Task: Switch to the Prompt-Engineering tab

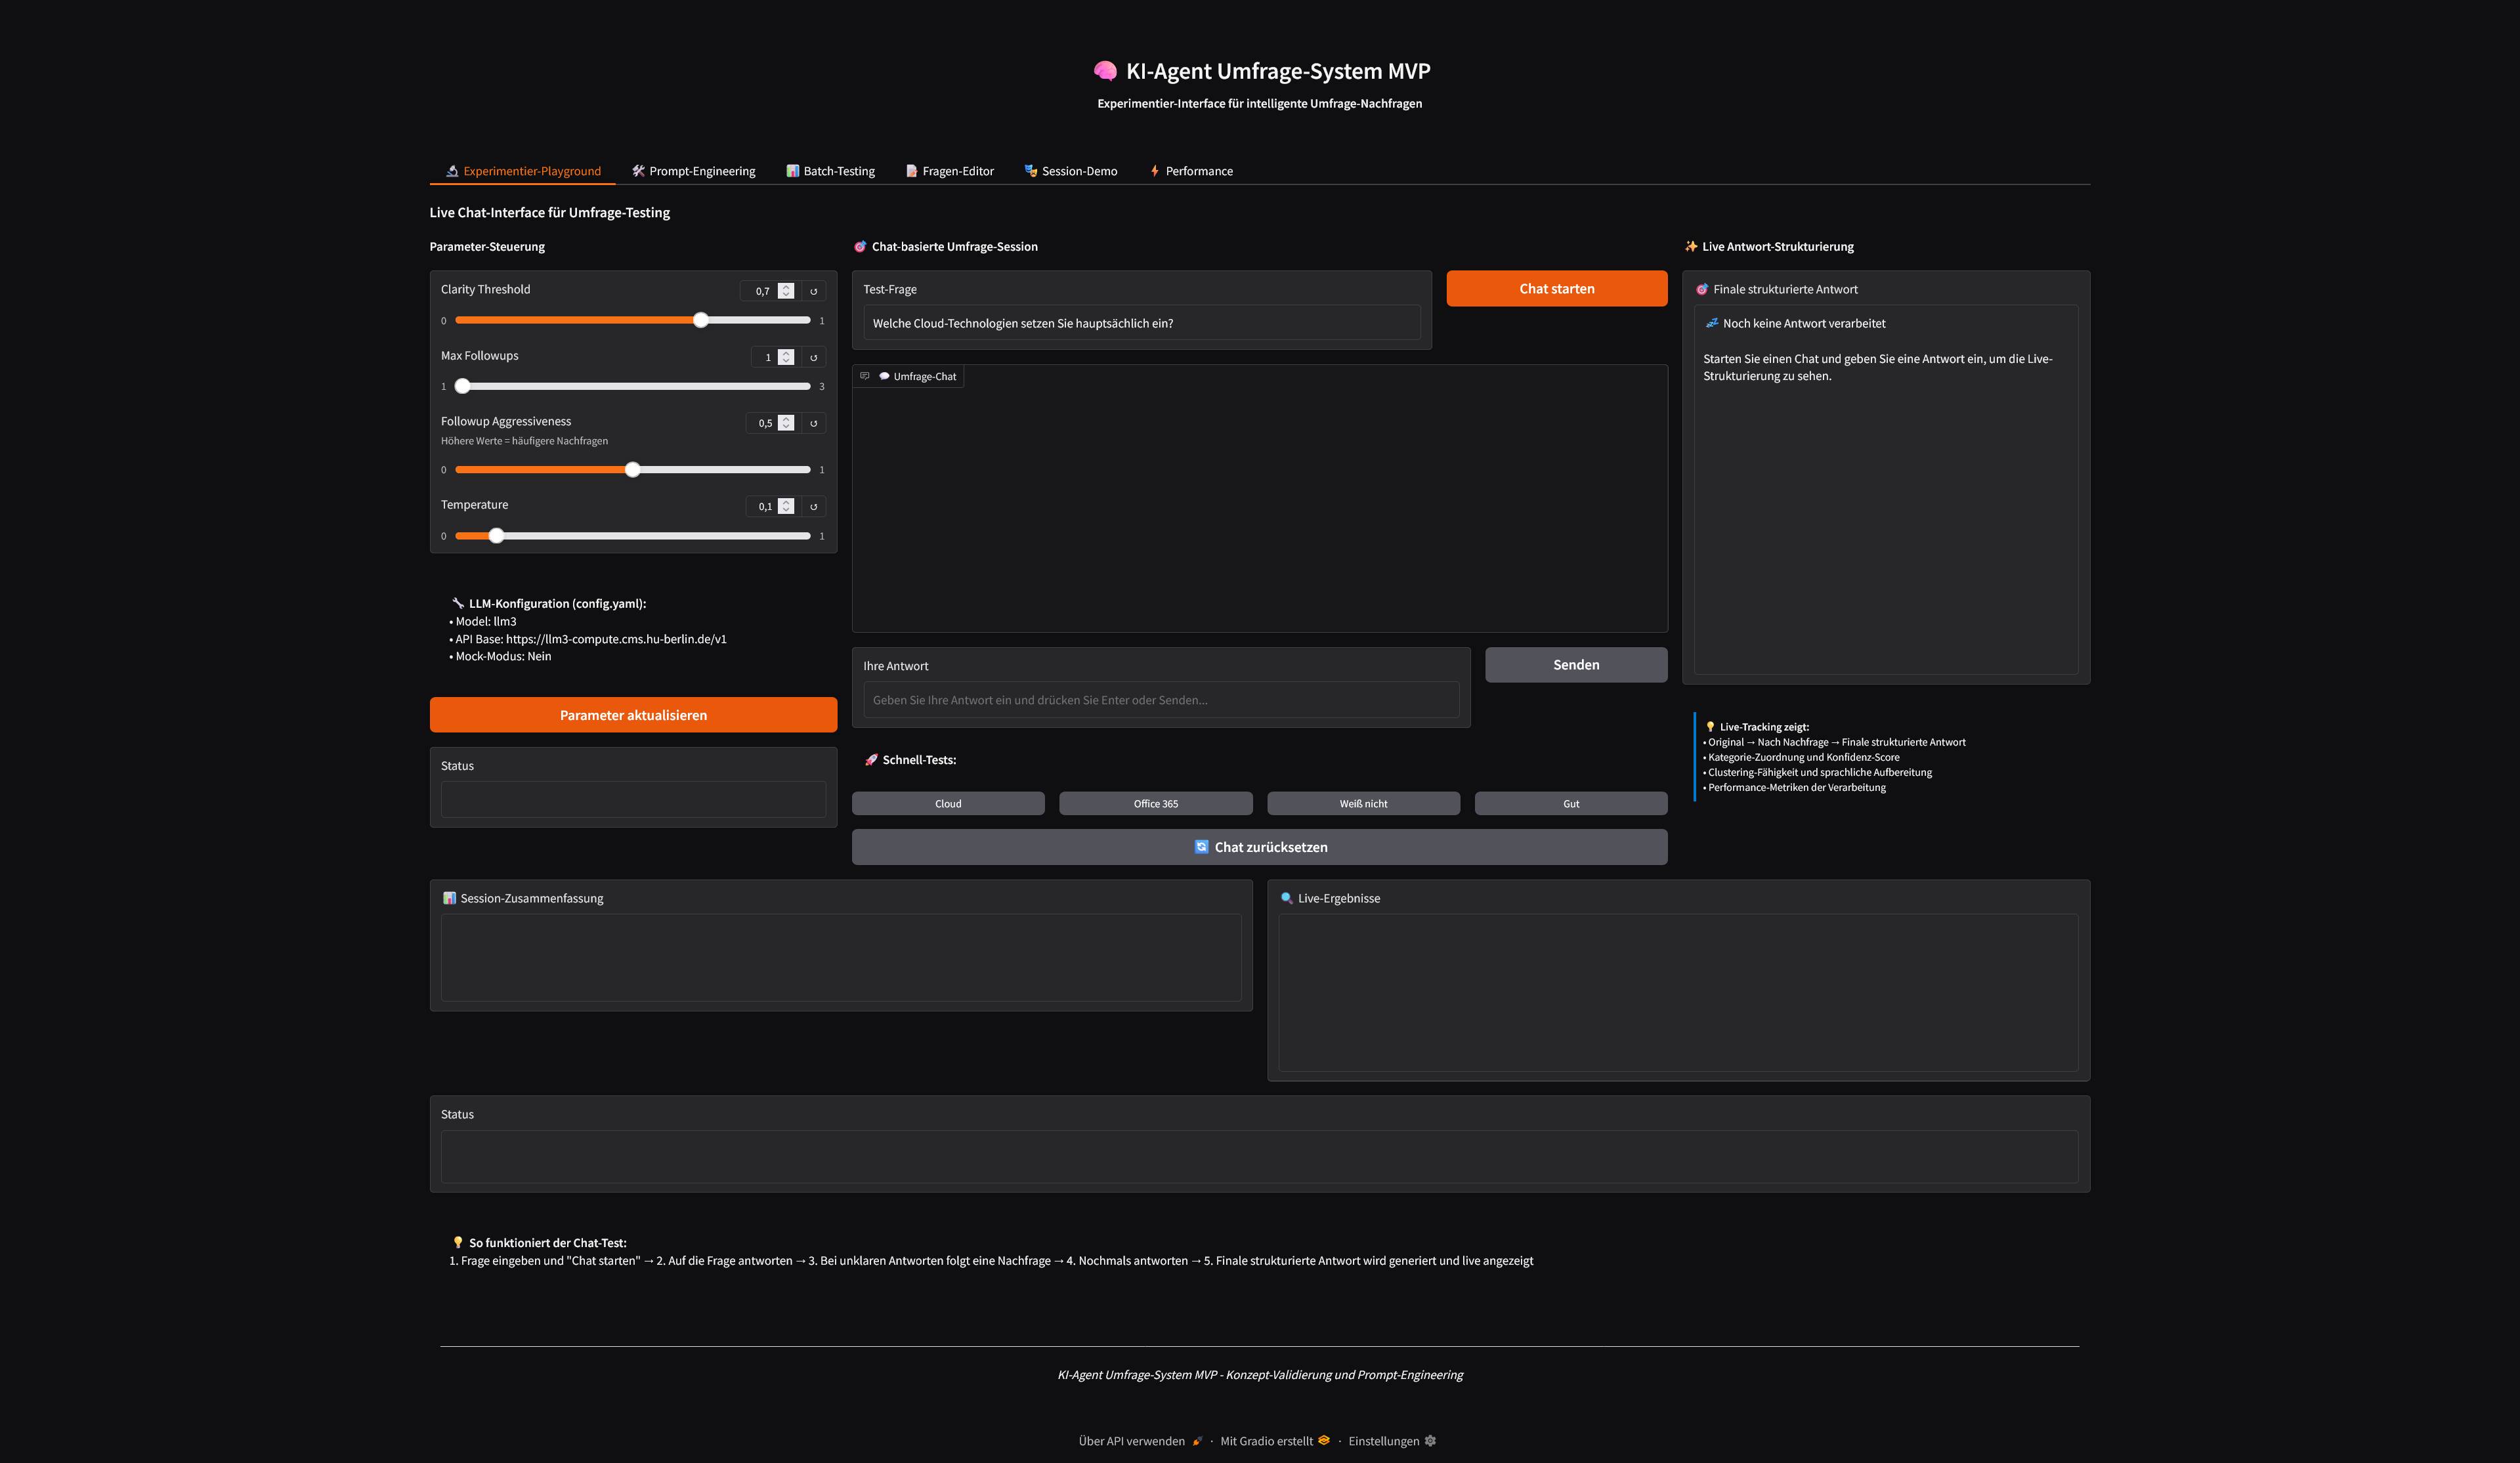Action: coord(694,170)
